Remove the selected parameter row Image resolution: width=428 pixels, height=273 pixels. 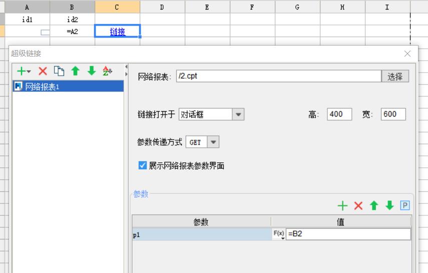358,205
